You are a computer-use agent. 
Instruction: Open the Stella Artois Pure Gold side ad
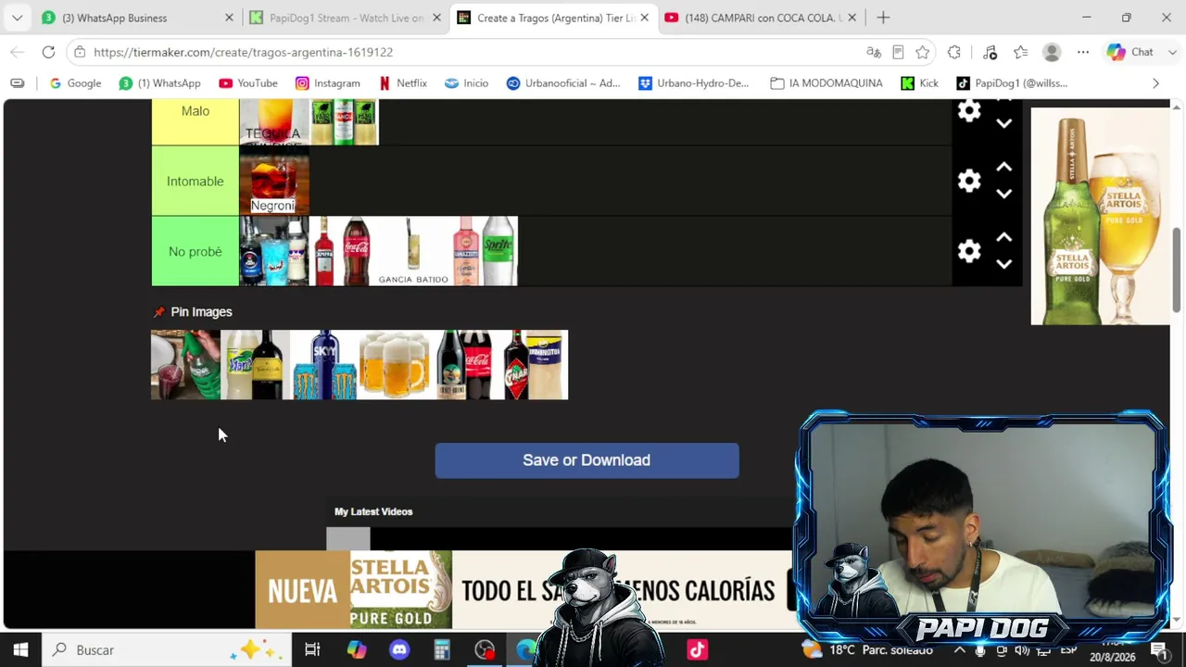tap(1101, 216)
